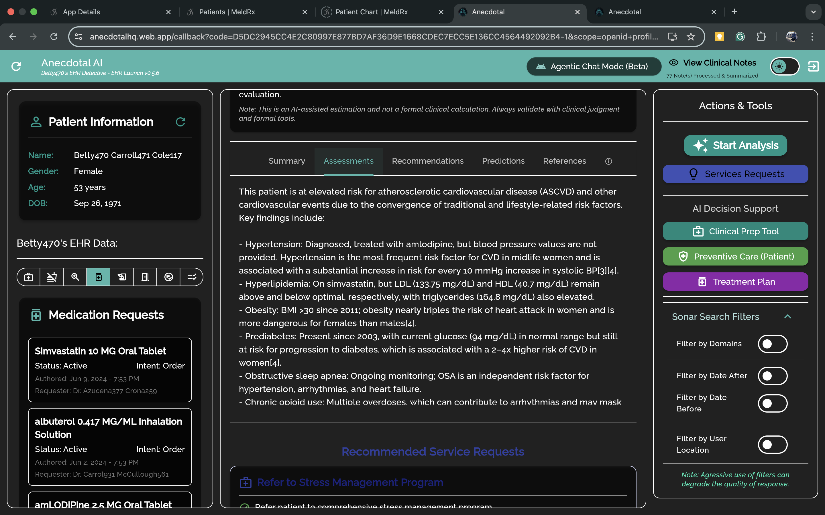This screenshot has height=515, width=825.
Task: Click the star magnifier icon in EHR toolbar
Action: click(x=75, y=277)
